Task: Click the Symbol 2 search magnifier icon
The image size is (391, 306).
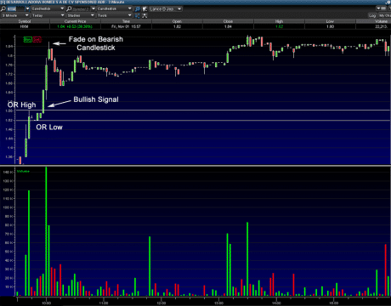Action: (69, 8)
